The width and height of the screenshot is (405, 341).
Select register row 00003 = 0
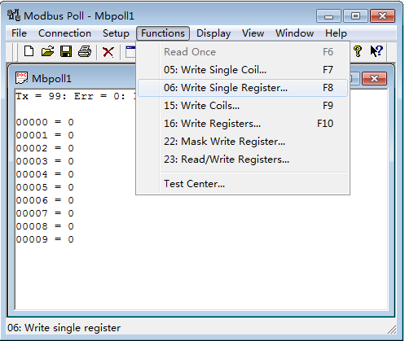(x=45, y=161)
